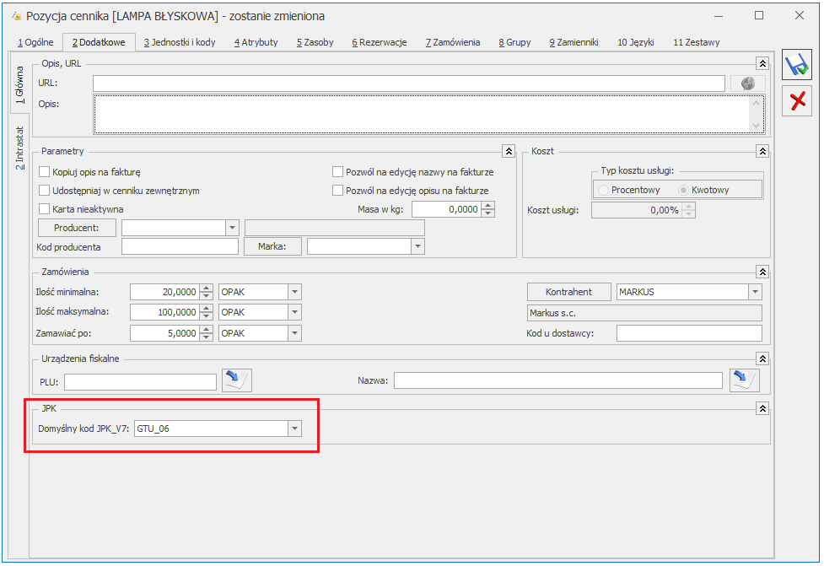The width and height of the screenshot is (824, 566).
Task: Open the Kontrahent MARKUS dropdown
Action: click(x=755, y=292)
